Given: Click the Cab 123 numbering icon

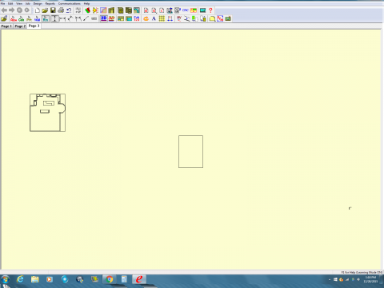Looking at the screenshot, I should pos(137,18).
